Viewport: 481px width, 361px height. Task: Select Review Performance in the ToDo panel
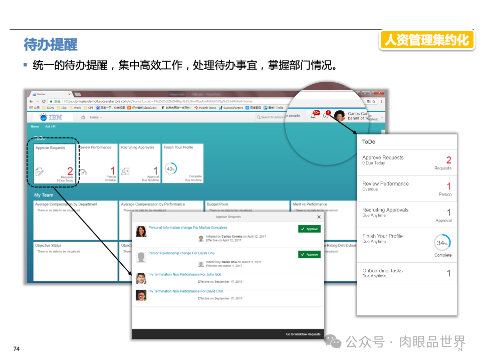[407, 189]
